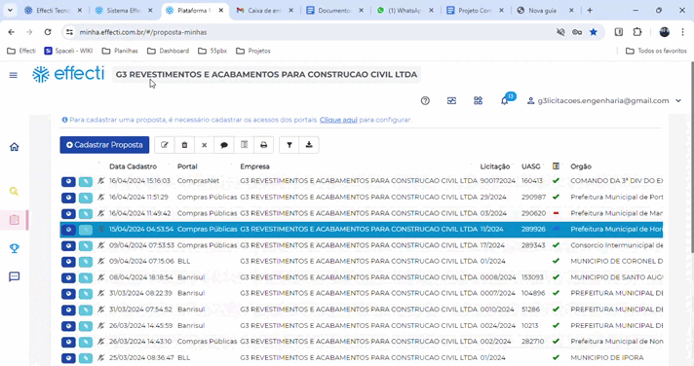Open the proposals clipboard icon in sidebar

pos(15,220)
